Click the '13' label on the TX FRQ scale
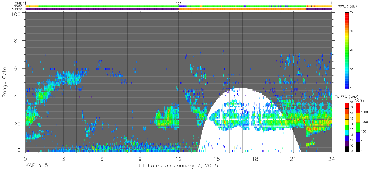Viewport: 373px width, 172px height. (351, 129)
